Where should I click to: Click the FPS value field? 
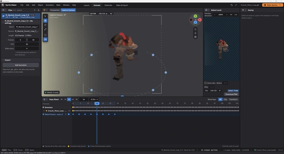pyautogui.click(x=27, y=44)
